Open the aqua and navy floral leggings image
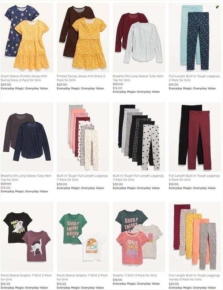The image size is (223, 290). tap(195, 38)
